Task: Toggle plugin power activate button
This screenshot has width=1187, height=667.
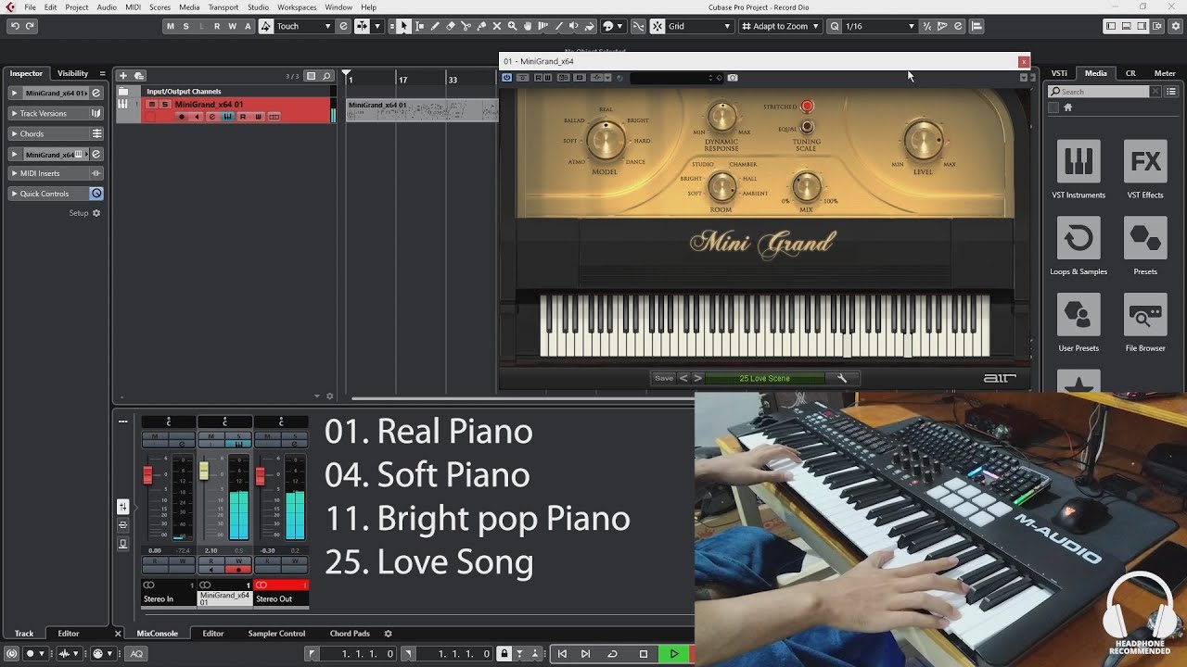Action: 507,78
